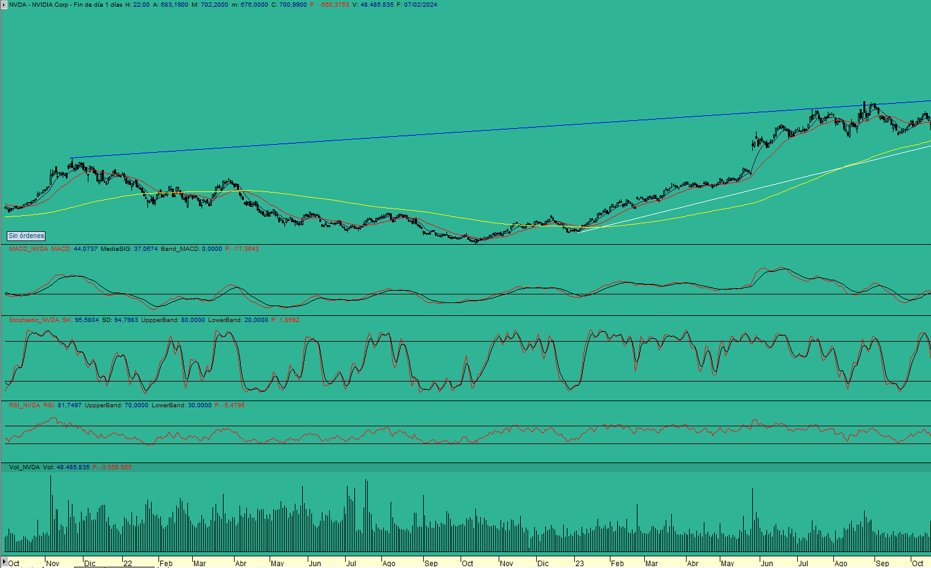Select the 'RSI_NVDA' indicator label
The image size is (931, 568).
click(25, 405)
